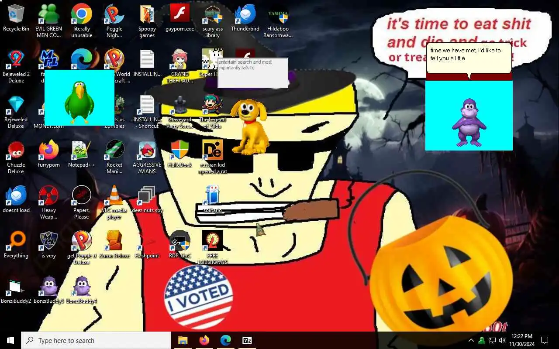
Task: Launch Zuma Deluxe from the desktop
Action: [x=114, y=245]
